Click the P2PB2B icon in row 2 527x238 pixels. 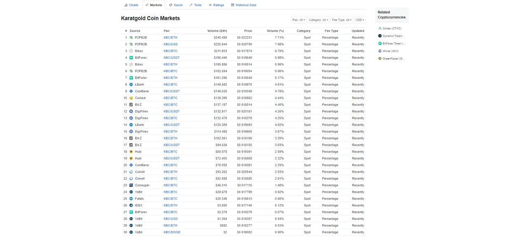[x=131, y=44]
